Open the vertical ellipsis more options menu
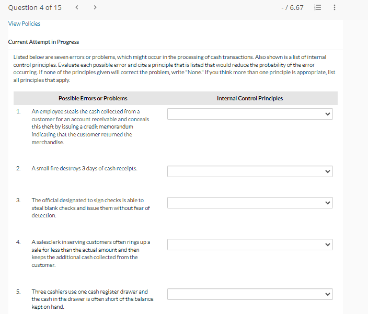 334,8
